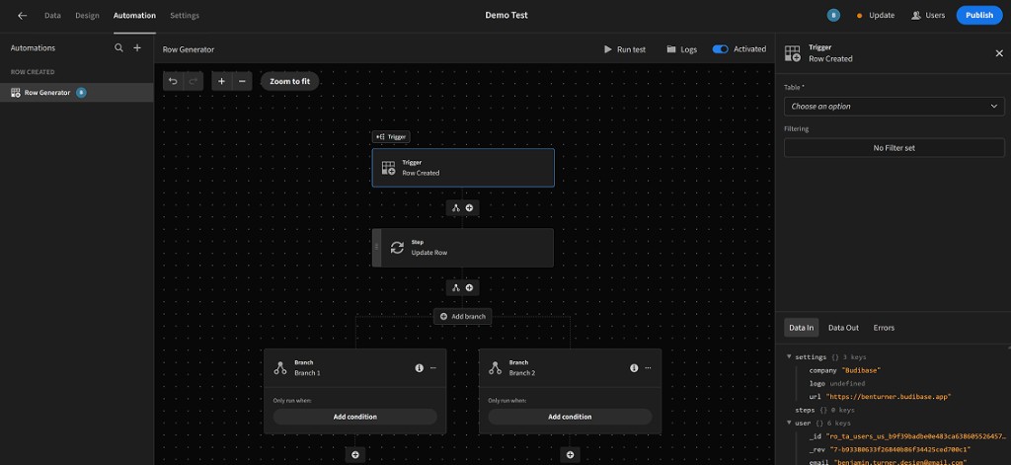
Task: Go back using the arrow icon
Action: pos(22,16)
